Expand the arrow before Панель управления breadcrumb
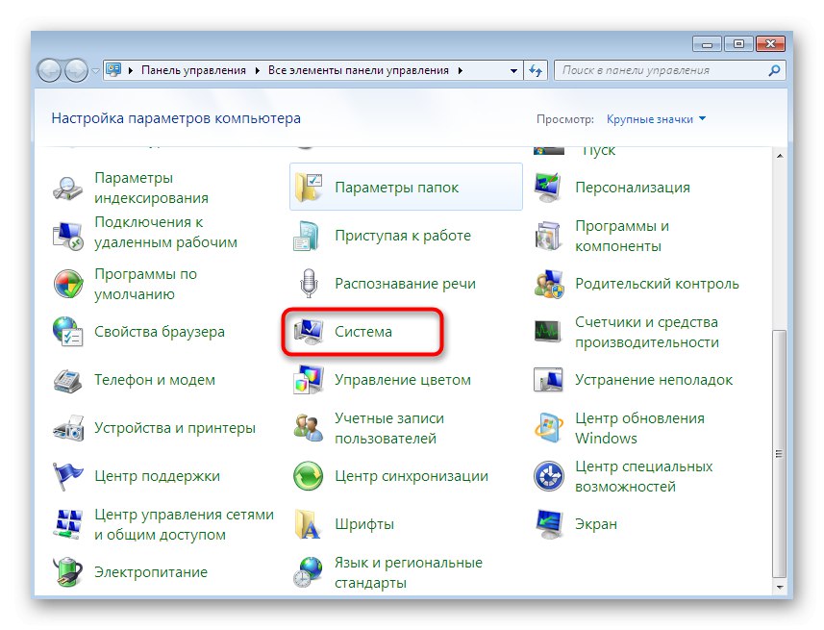Viewport: 824px width, 630px height. coord(130,70)
